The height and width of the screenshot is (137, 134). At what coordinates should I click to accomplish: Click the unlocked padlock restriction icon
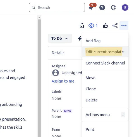(82, 26)
